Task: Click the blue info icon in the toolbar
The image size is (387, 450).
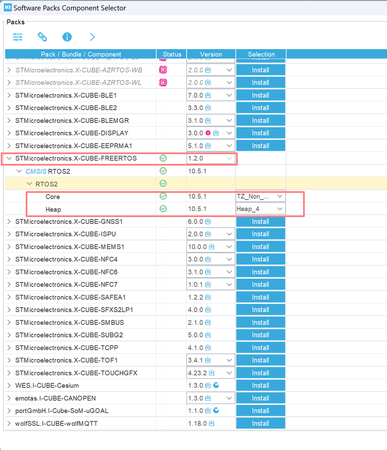Action: [67, 37]
